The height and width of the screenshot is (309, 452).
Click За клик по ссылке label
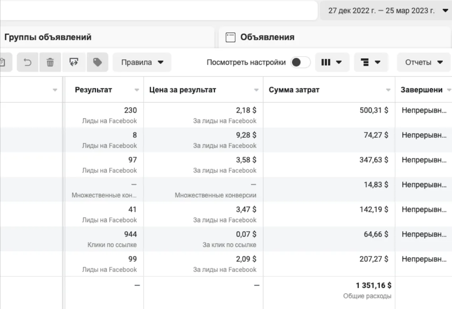coord(229,245)
